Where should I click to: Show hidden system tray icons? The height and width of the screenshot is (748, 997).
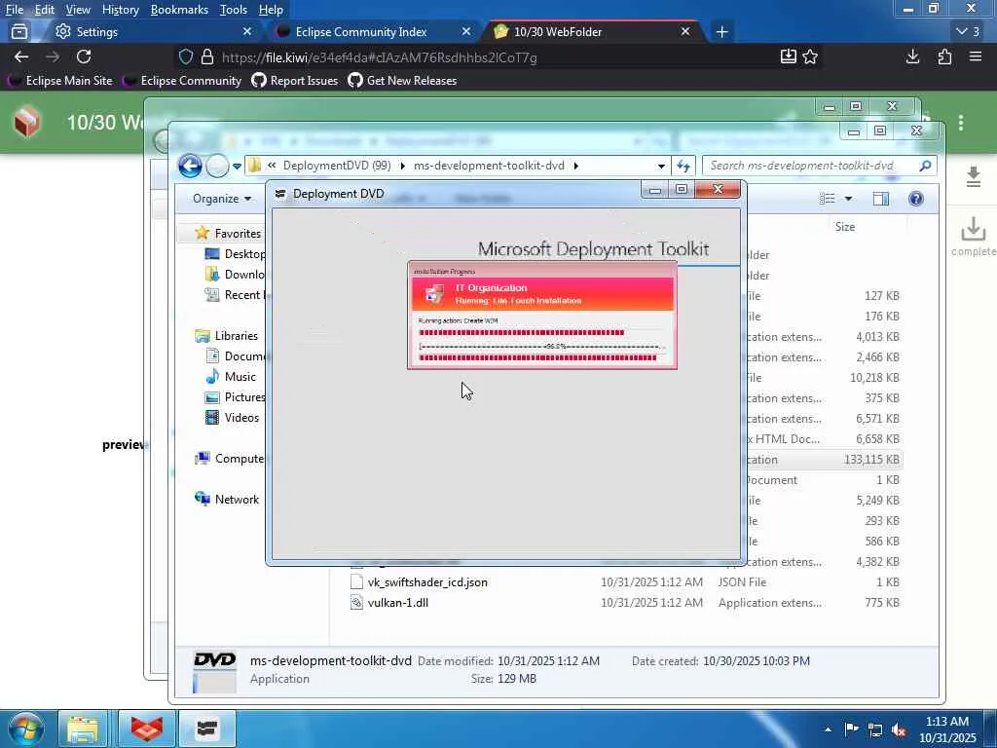click(828, 729)
